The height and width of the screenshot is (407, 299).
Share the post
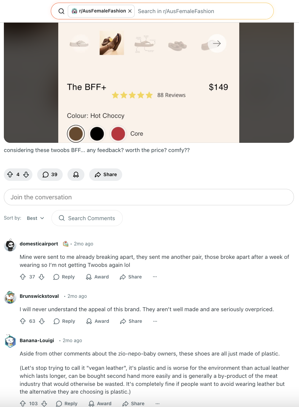(106, 175)
